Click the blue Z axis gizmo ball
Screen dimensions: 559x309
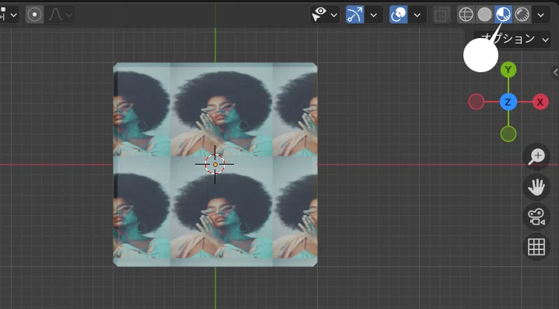(x=508, y=102)
